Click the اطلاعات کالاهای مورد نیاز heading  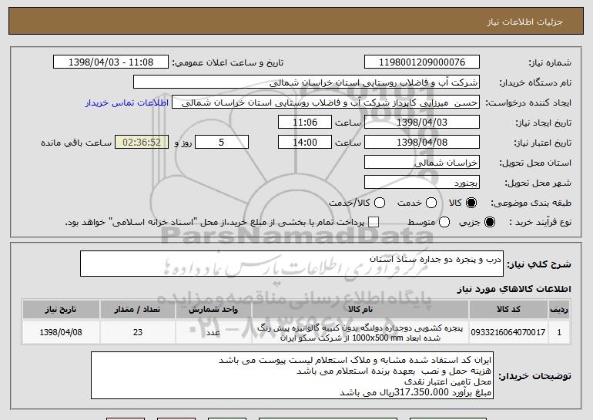click(514, 289)
